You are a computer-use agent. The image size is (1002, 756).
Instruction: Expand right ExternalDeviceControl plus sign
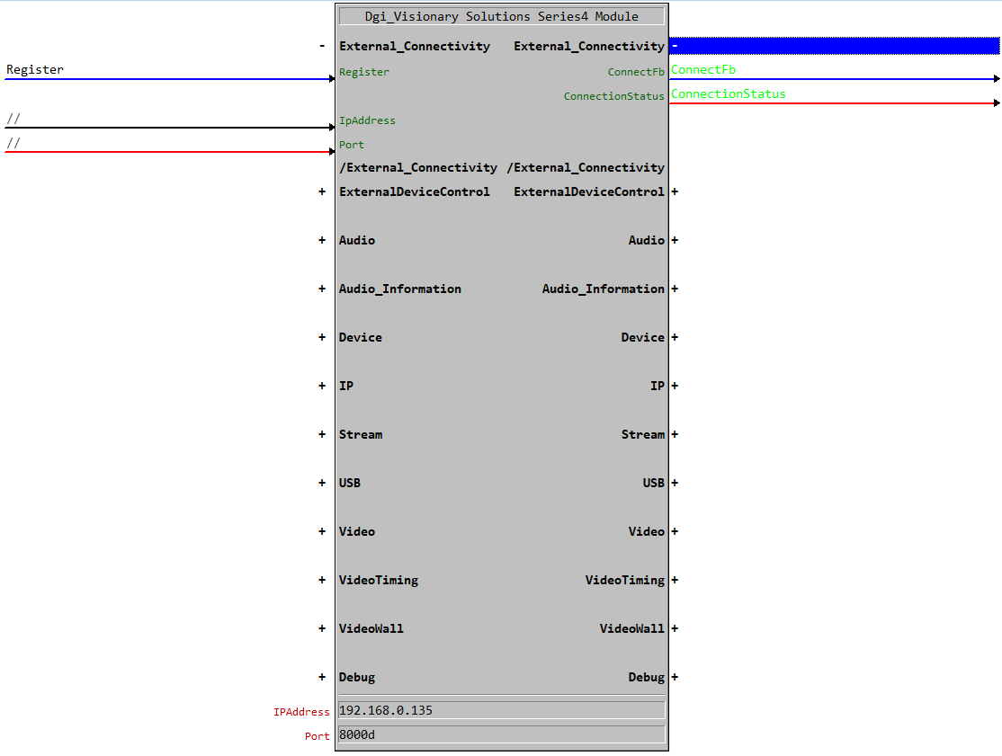(675, 191)
